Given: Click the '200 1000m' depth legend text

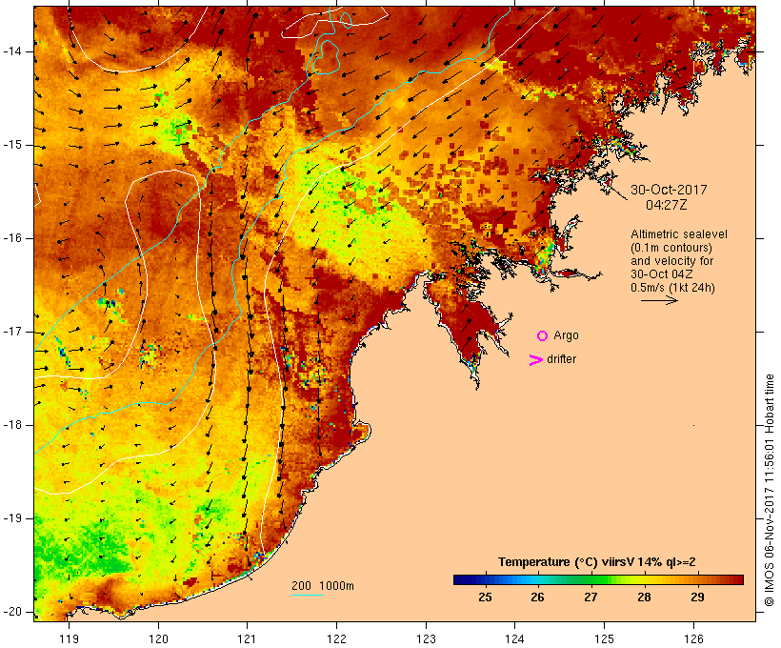Looking at the screenshot, I should click(323, 586).
